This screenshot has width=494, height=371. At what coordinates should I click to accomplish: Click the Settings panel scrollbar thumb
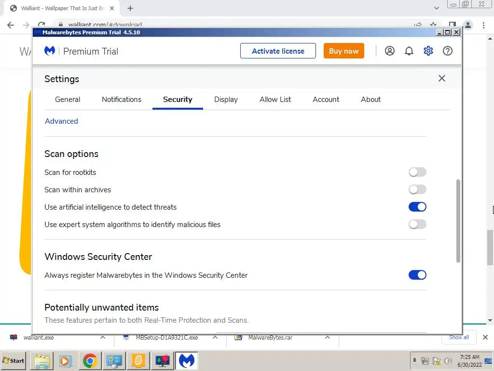coord(458,221)
